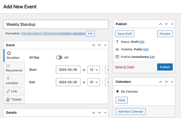Viewport: 181px width, 118px height.
Task: Click the Clear calendars button
Action: (x=122, y=100)
